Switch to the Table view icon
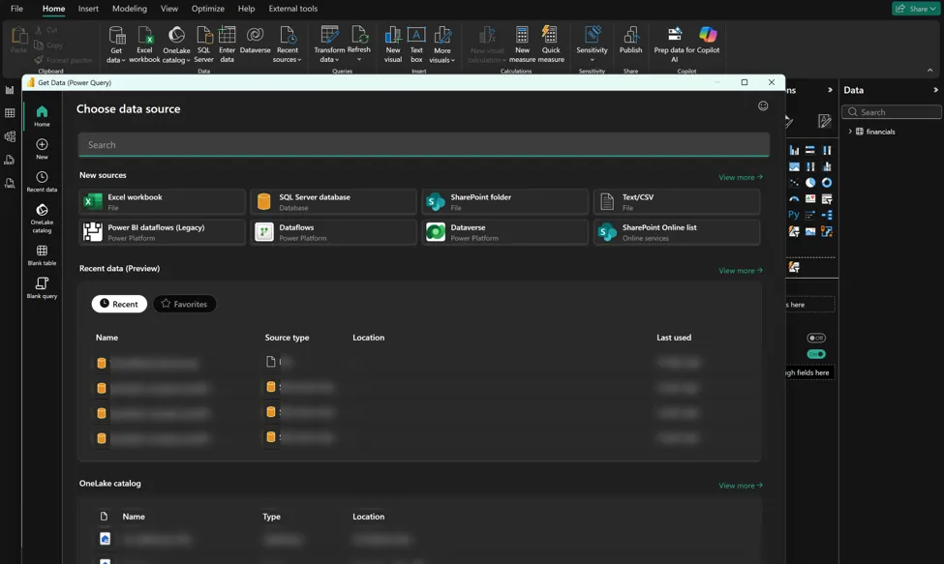 coord(10,113)
